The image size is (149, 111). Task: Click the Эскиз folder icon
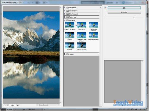pos(67,54)
